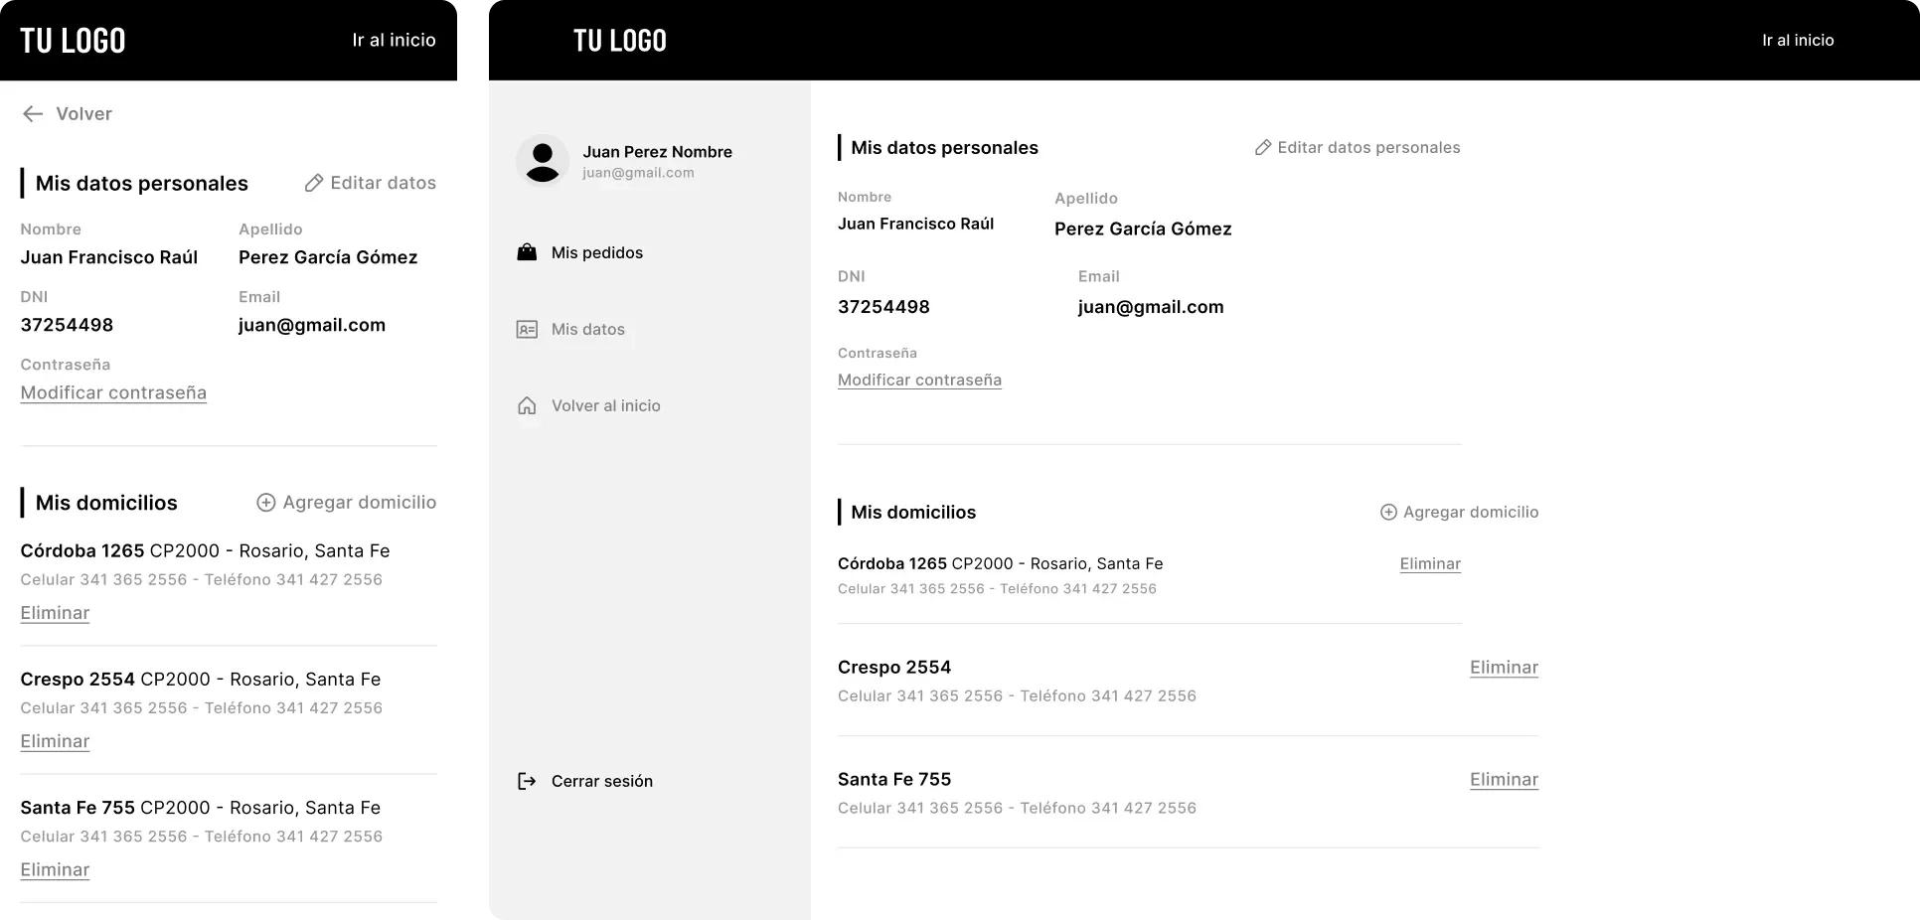Viewport: 1920px width, 920px height.
Task: Click the user avatar profile picture
Action: 543,161
